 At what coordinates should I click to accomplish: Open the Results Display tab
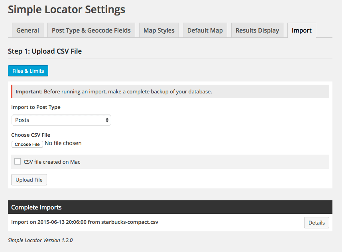point(257,30)
